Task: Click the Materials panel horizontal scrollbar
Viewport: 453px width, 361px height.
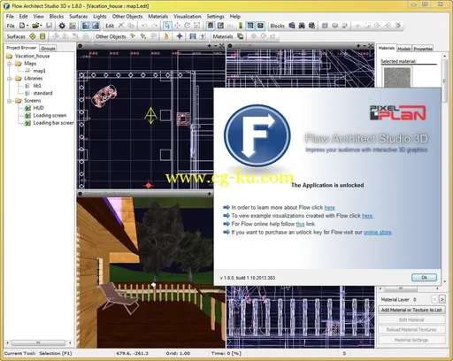Action: point(409,288)
